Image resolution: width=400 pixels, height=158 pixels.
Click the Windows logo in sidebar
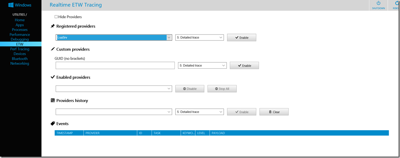click(x=11, y=5)
